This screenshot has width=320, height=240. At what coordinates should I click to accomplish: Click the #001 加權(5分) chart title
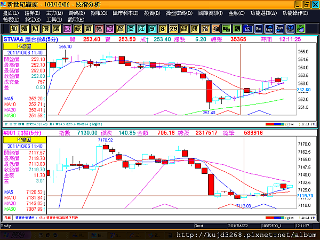click(22, 133)
